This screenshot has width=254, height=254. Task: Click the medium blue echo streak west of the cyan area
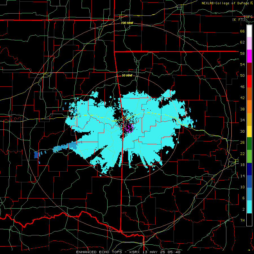(65, 147)
